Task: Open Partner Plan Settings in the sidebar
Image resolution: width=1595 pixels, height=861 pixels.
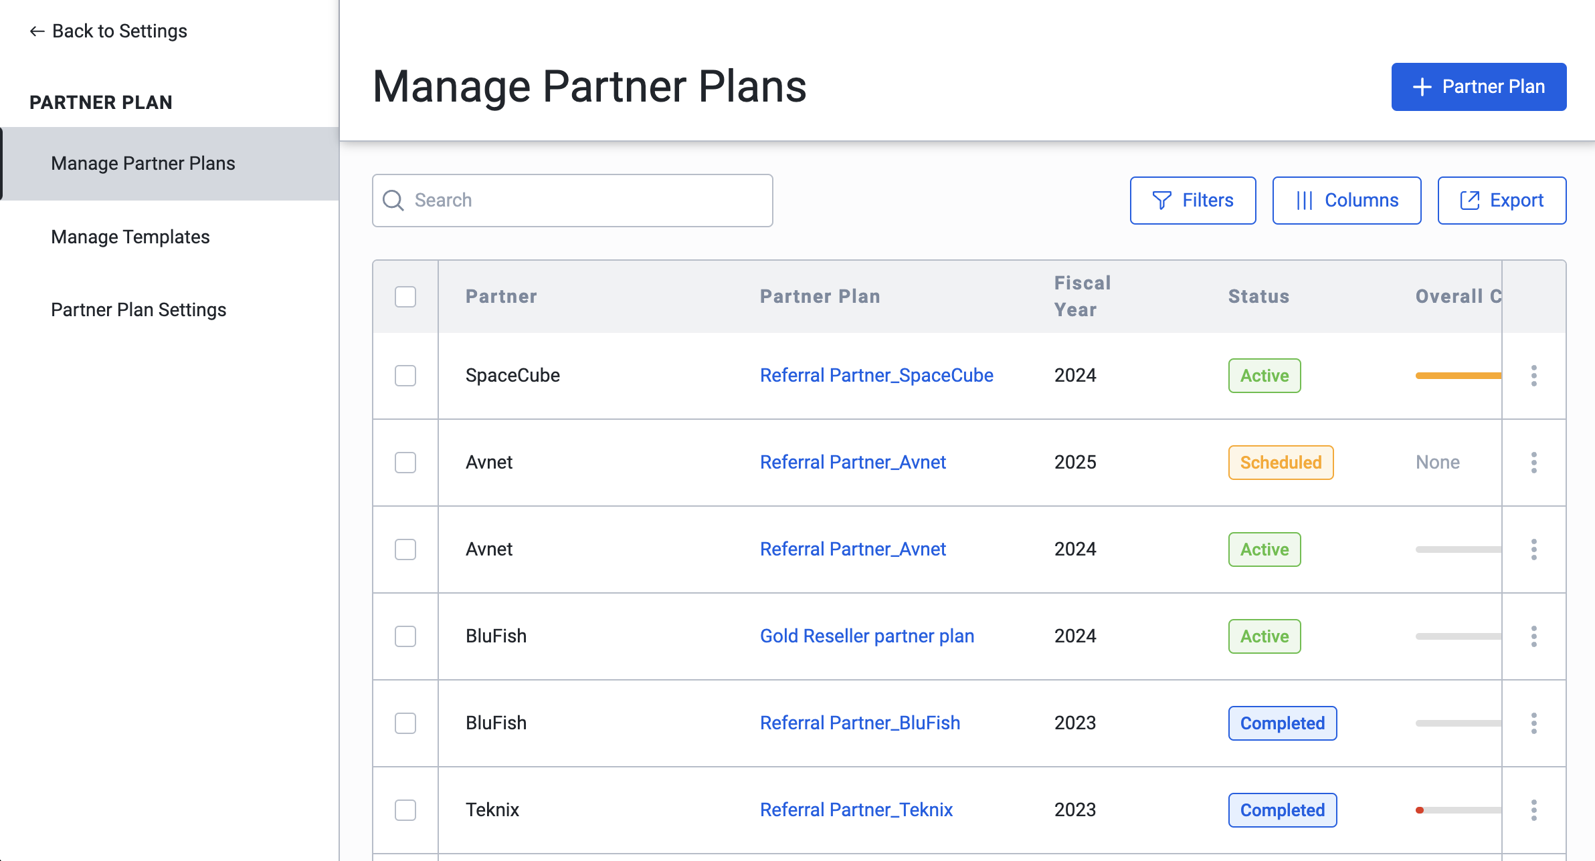Action: click(138, 310)
